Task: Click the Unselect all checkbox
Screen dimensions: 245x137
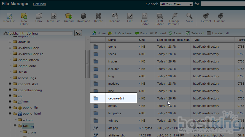Action: click(209, 33)
